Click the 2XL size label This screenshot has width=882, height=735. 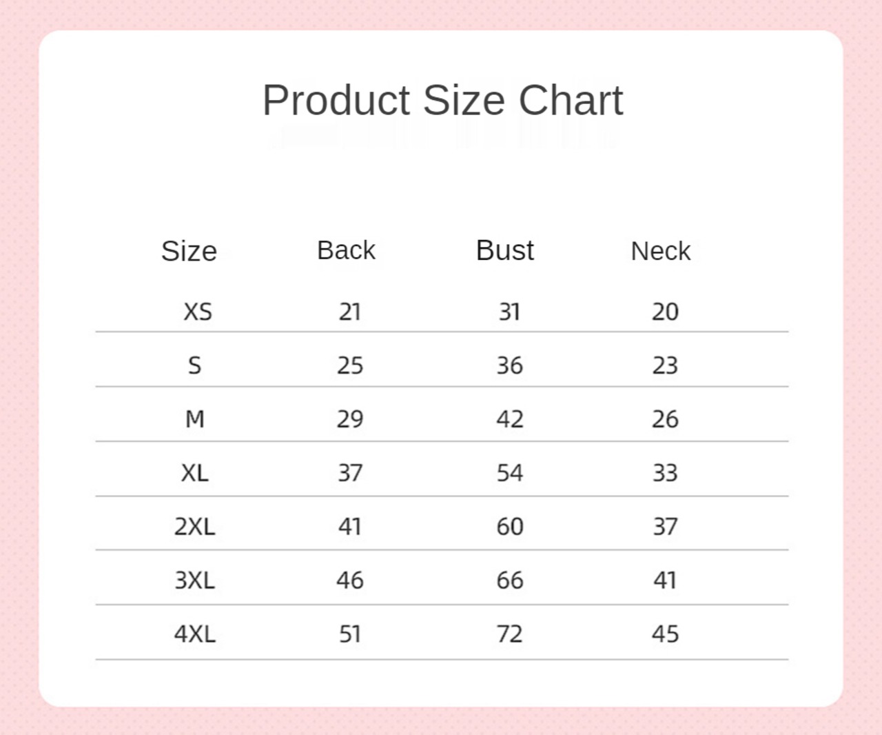(194, 527)
